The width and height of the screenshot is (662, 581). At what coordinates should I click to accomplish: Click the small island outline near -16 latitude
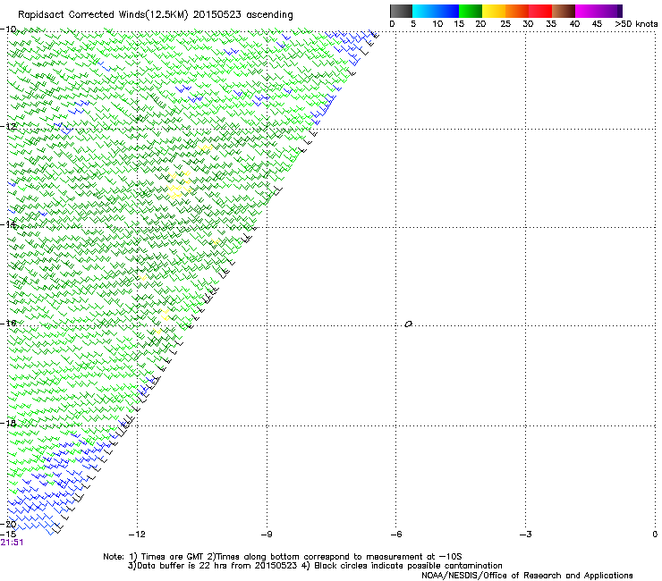coord(408,324)
